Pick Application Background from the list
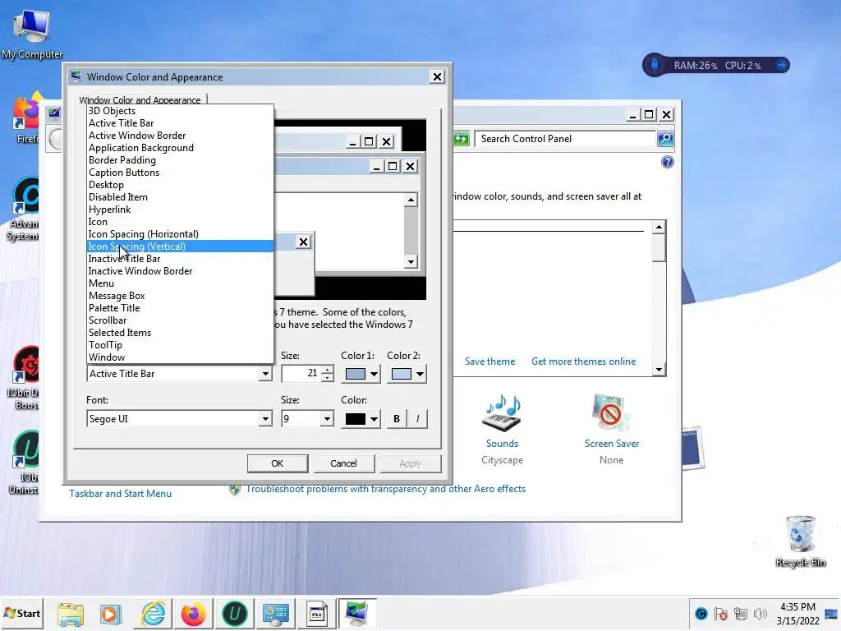This screenshot has height=631, width=841. click(x=180, y=148)
